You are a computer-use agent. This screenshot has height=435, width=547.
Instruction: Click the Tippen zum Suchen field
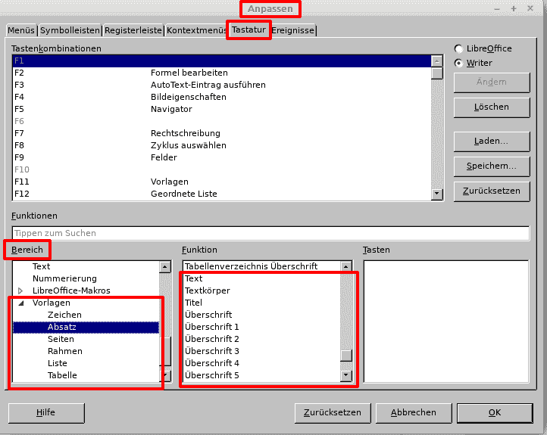[270, 233]
